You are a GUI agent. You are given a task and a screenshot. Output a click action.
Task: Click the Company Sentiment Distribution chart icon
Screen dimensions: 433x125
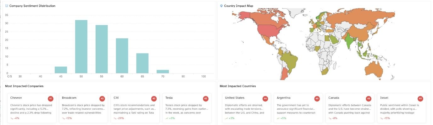(7, 6)
